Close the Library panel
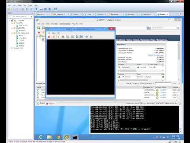The height and width of the screenshot is (143, 190). [32, 13]
